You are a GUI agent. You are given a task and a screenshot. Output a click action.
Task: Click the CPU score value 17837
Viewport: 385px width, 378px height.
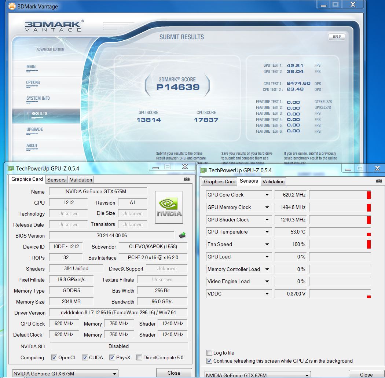click(x=206, y=120)
